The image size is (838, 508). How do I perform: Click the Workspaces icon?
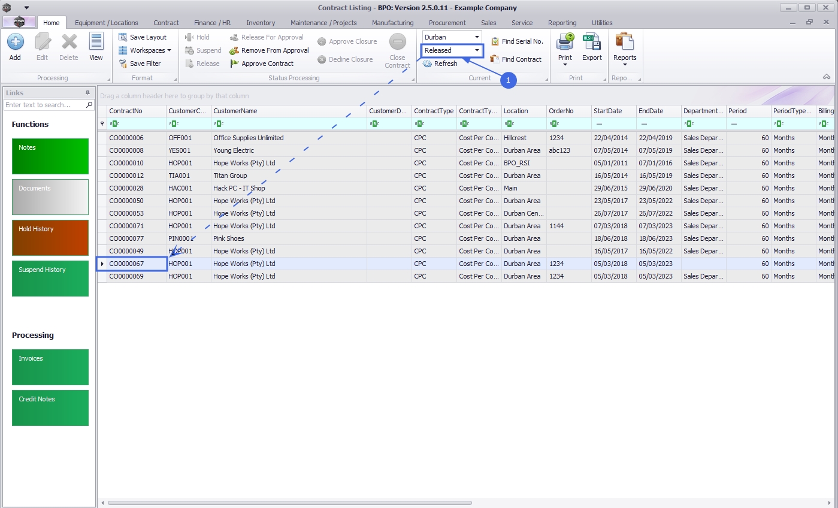pos(123,50)
